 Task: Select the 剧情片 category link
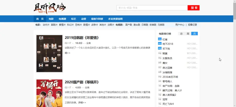87,25
